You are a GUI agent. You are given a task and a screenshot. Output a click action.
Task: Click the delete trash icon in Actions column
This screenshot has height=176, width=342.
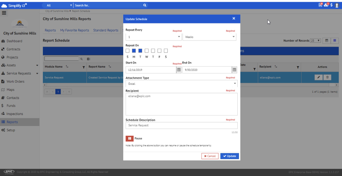(328, 77)
